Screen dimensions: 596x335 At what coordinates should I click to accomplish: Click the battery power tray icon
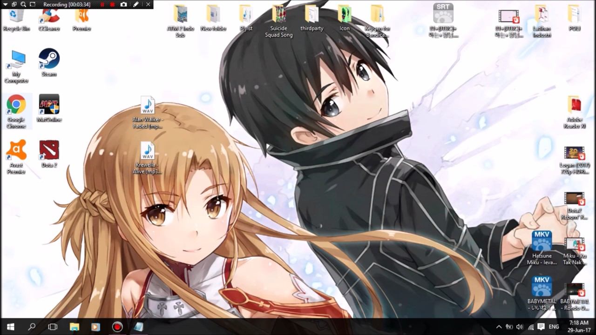pos(509,327)
